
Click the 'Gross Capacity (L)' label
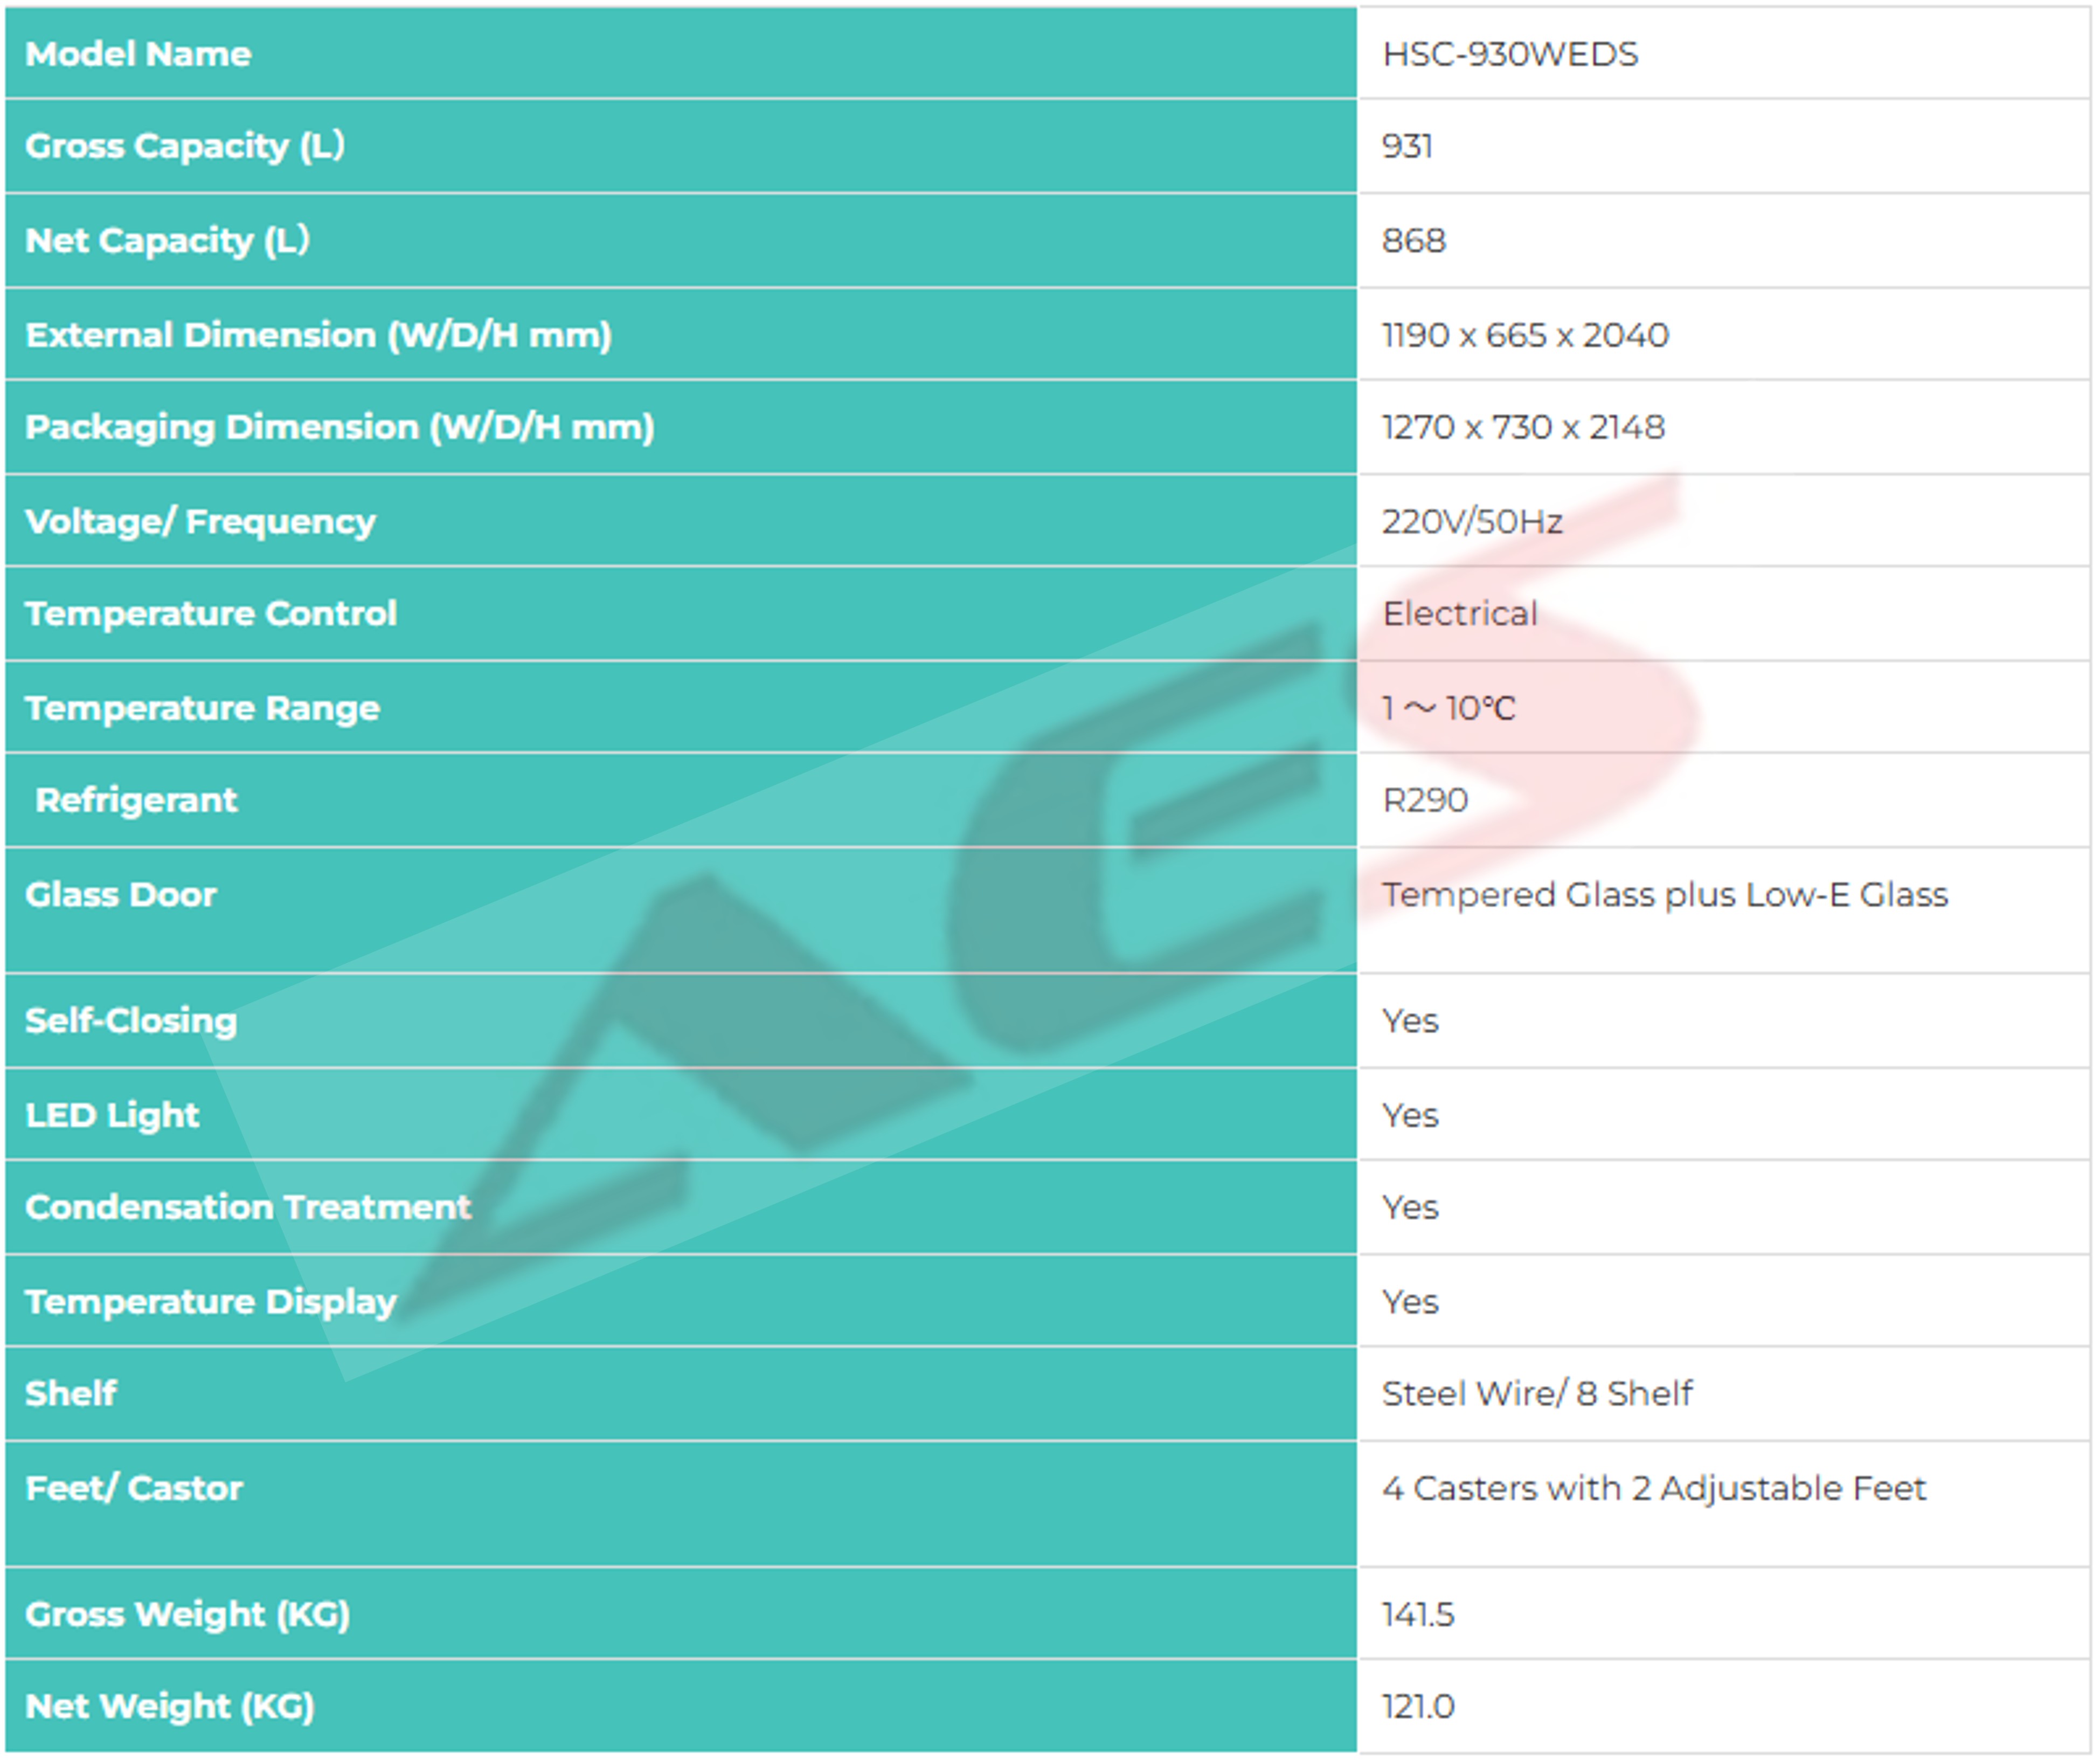coord(185,146)
